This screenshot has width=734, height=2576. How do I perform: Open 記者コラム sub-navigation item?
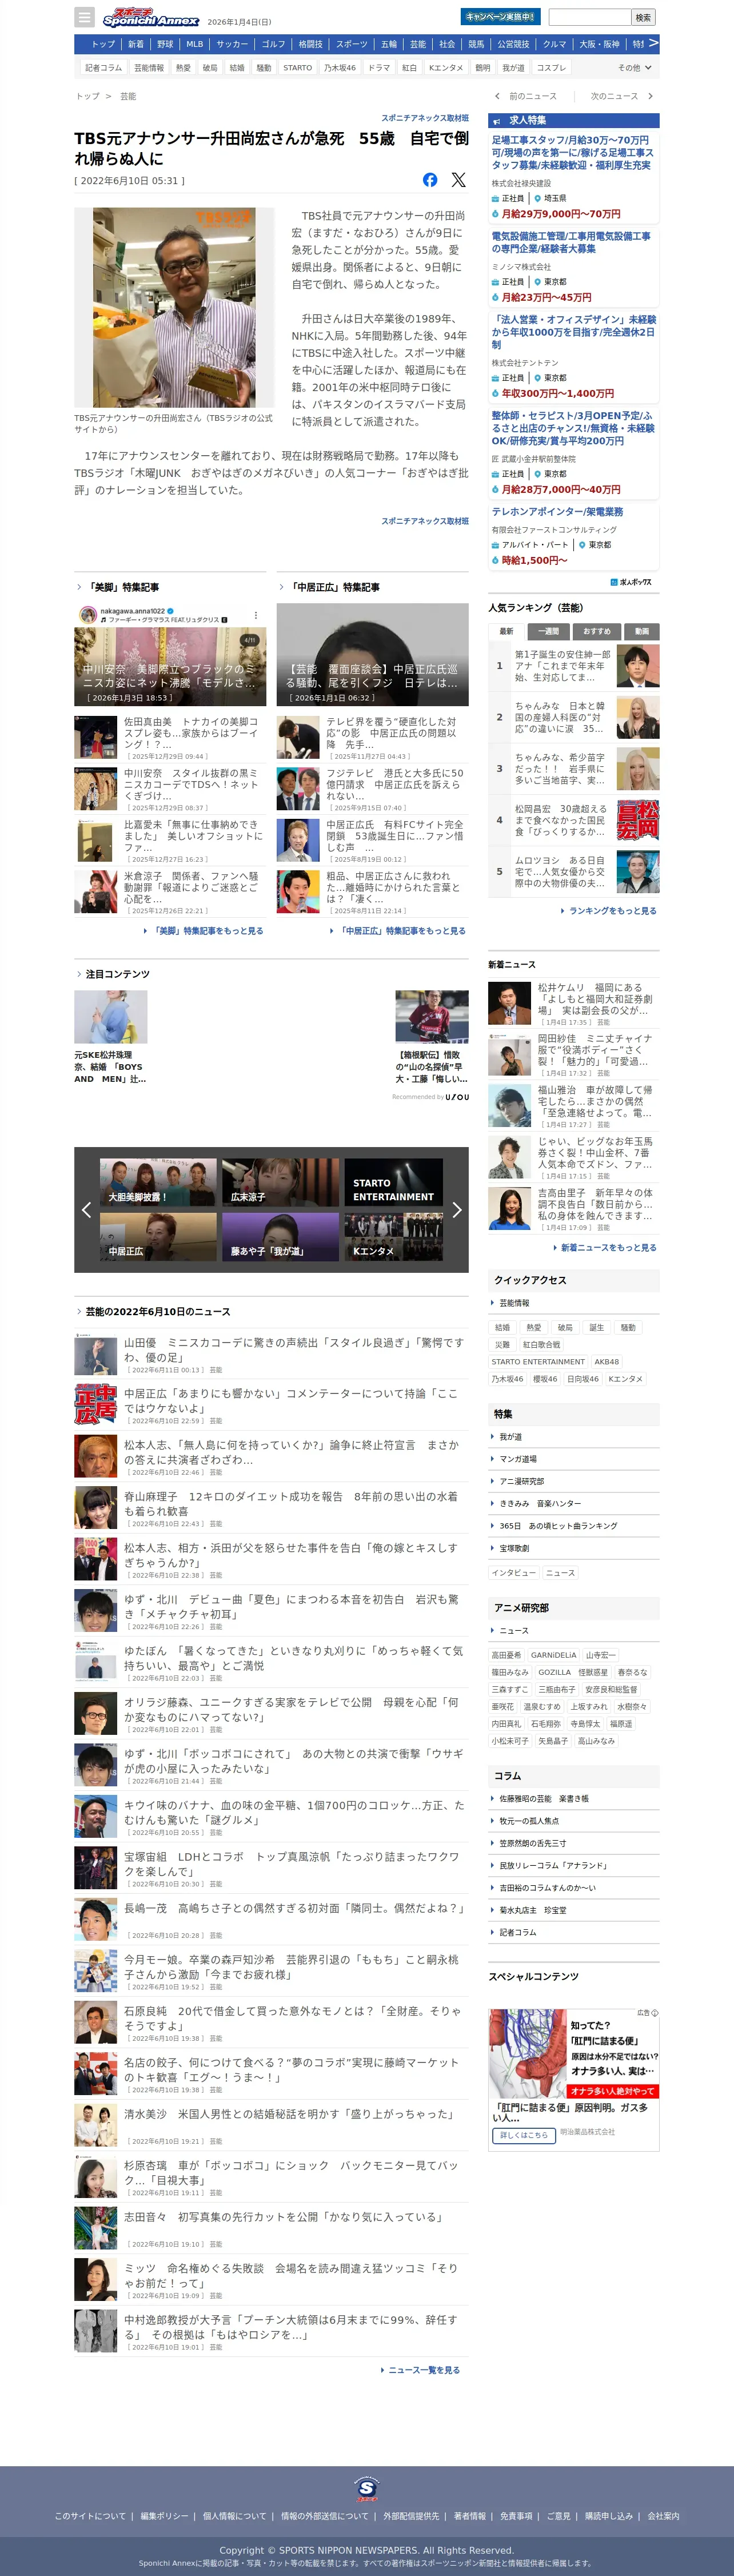(x=103, y=68)
